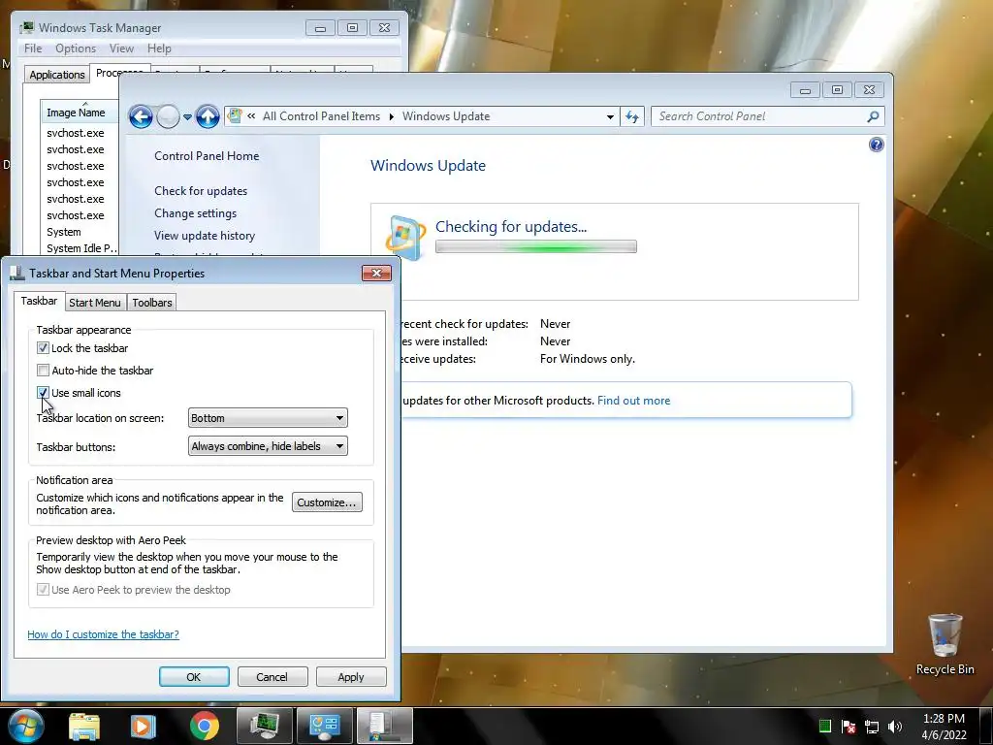This screenshot has width=993, height=745.
Task: Close the Taskbar and Start Menu Properties dialog
Action: tap(377, 273)
